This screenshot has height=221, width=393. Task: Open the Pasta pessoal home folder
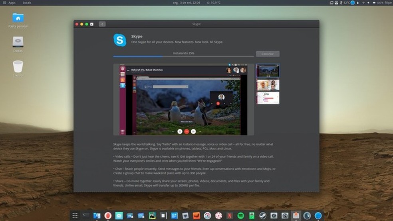(x=18, y=20)
